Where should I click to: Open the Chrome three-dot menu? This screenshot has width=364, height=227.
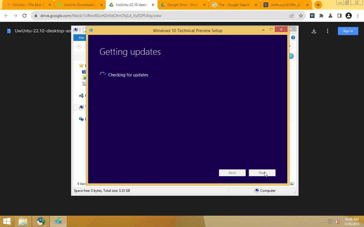(x=358, y=16)
